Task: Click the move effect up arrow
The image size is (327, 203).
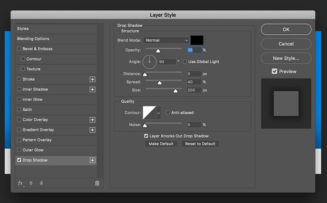Action: pos(31,183)
